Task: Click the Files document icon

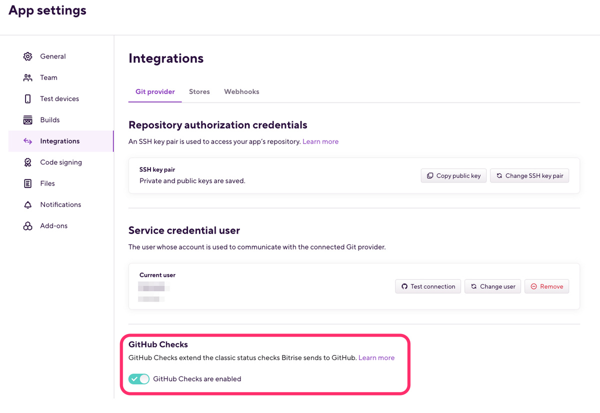Action: pos(28,183)
